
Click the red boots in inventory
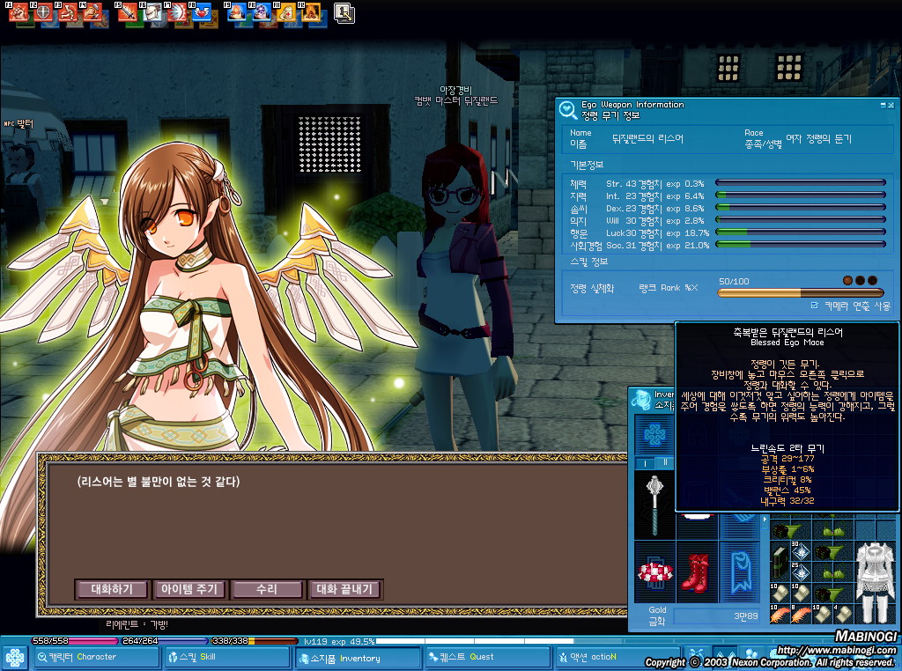tap(696, 571)
